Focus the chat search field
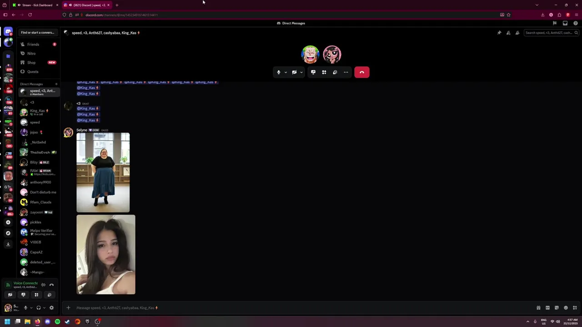Screen dimensions: 582x327 (551, 33)
